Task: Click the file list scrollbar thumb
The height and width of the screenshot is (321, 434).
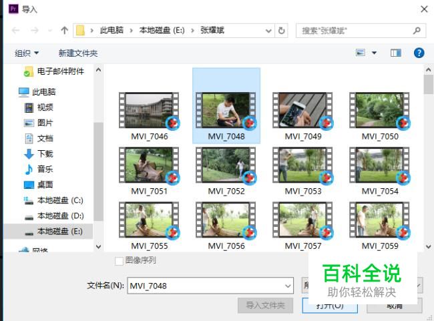Action: pos(429,85)
